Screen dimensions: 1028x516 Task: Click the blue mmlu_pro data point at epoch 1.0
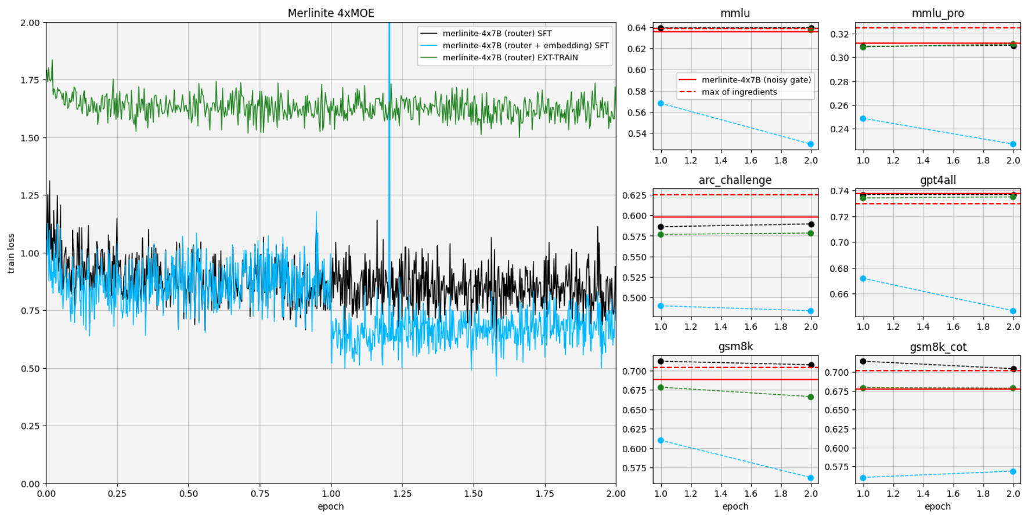863,118
